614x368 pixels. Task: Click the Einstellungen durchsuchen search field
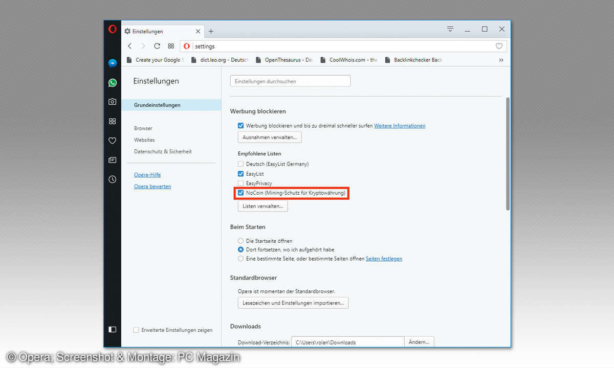290,81
